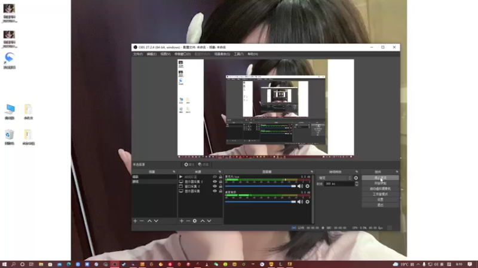This screenshot has height=268, width=478.
Task: Click the OBS preview canvas
Action: click(x=265, y=108)
